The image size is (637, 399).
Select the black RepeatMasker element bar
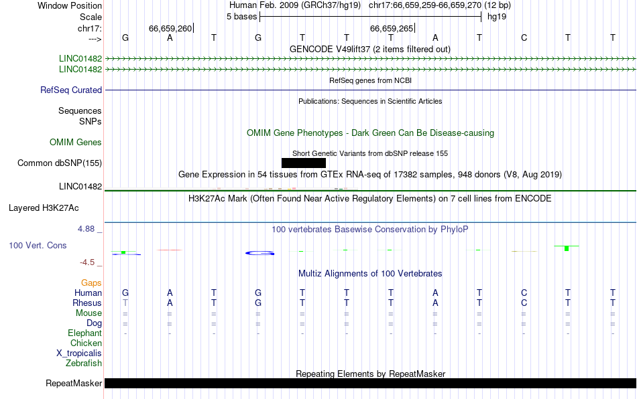pos(370,383)
